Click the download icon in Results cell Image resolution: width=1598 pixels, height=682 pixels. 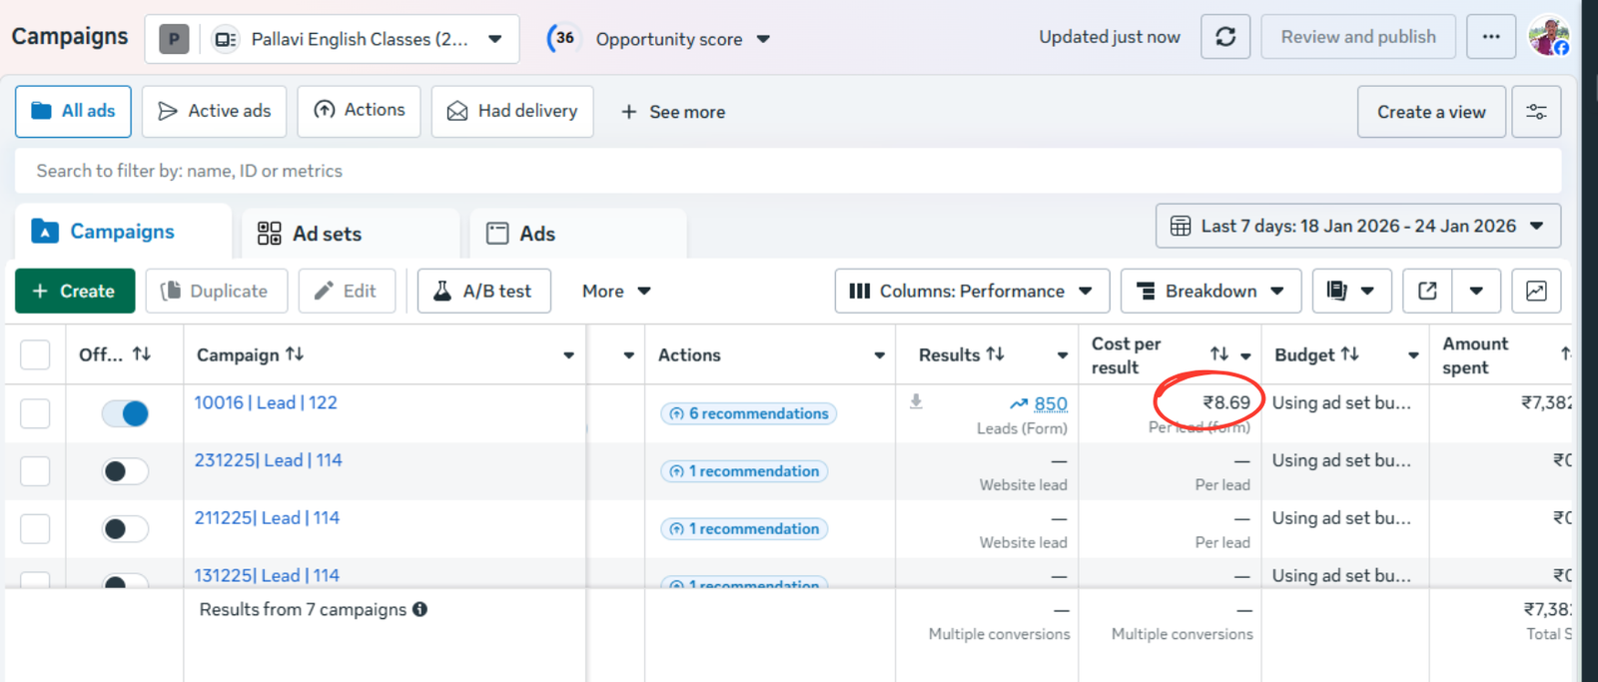point(916,401)
